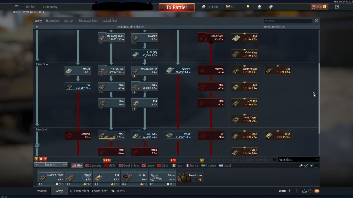The height and width of the screenshot is (198, 353).
Task: Click the help question mark icon
Action: coord(337,7)
